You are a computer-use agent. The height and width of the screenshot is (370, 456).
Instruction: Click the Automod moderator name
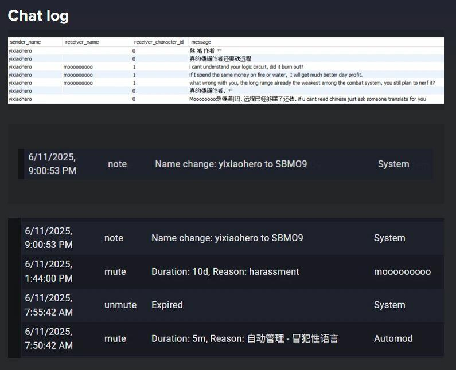point(393,338)
